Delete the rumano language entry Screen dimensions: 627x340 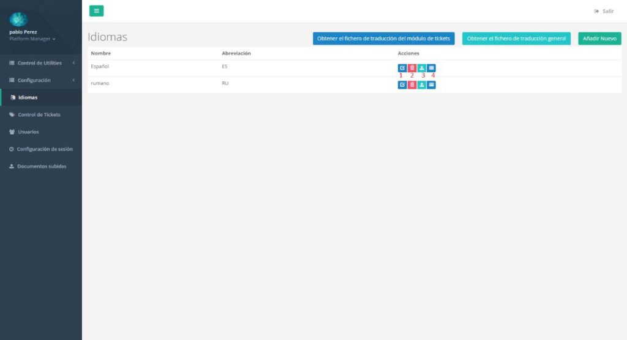(x=412, y=85)
